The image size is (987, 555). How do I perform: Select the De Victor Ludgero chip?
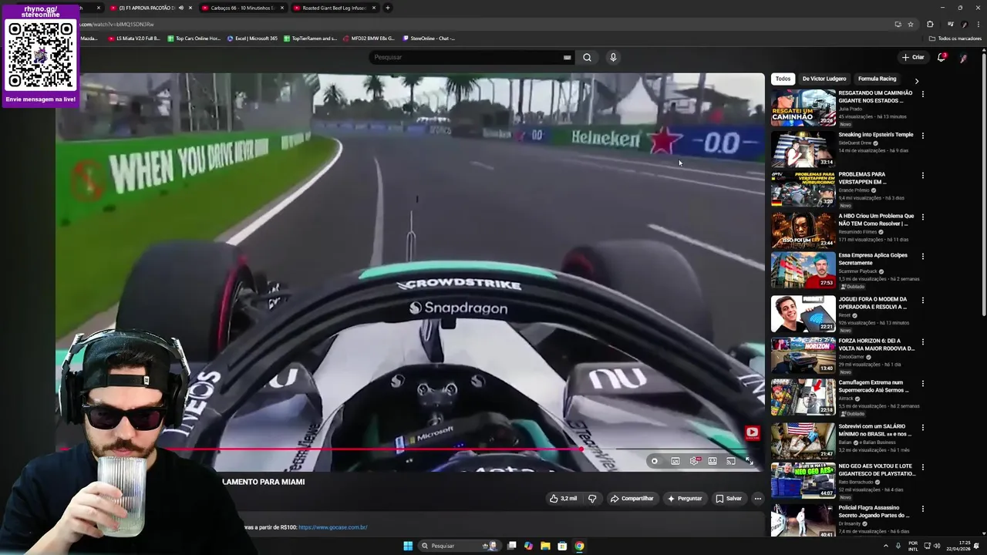tap(824, 79)
